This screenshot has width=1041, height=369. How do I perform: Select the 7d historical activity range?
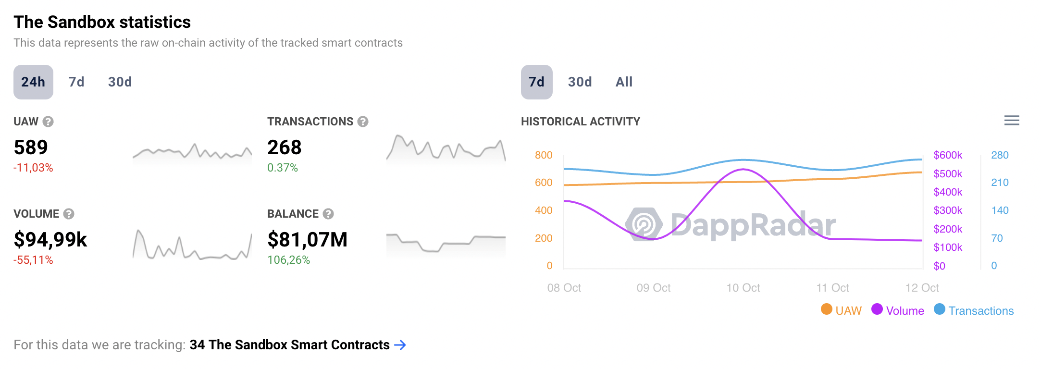coord(536,82)
